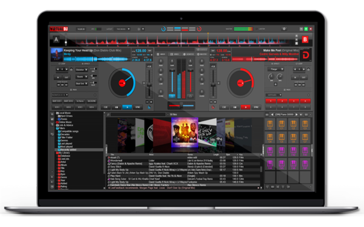Sort track list by Title column
This screenshot has height=227, width=364.
tap(112, 154)
